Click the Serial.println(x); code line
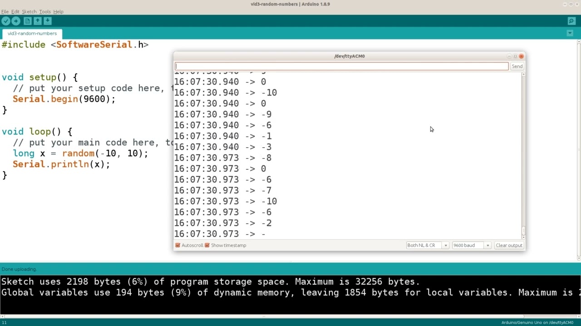Viewport: 581px width, 326px height. pos(61,164)
